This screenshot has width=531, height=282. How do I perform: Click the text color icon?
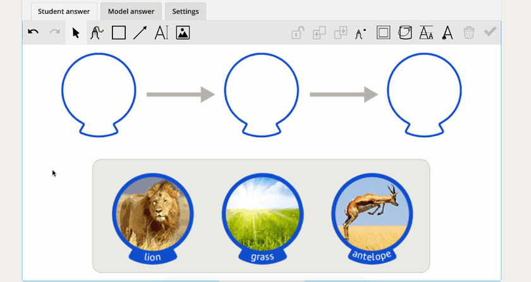[448, 33]
